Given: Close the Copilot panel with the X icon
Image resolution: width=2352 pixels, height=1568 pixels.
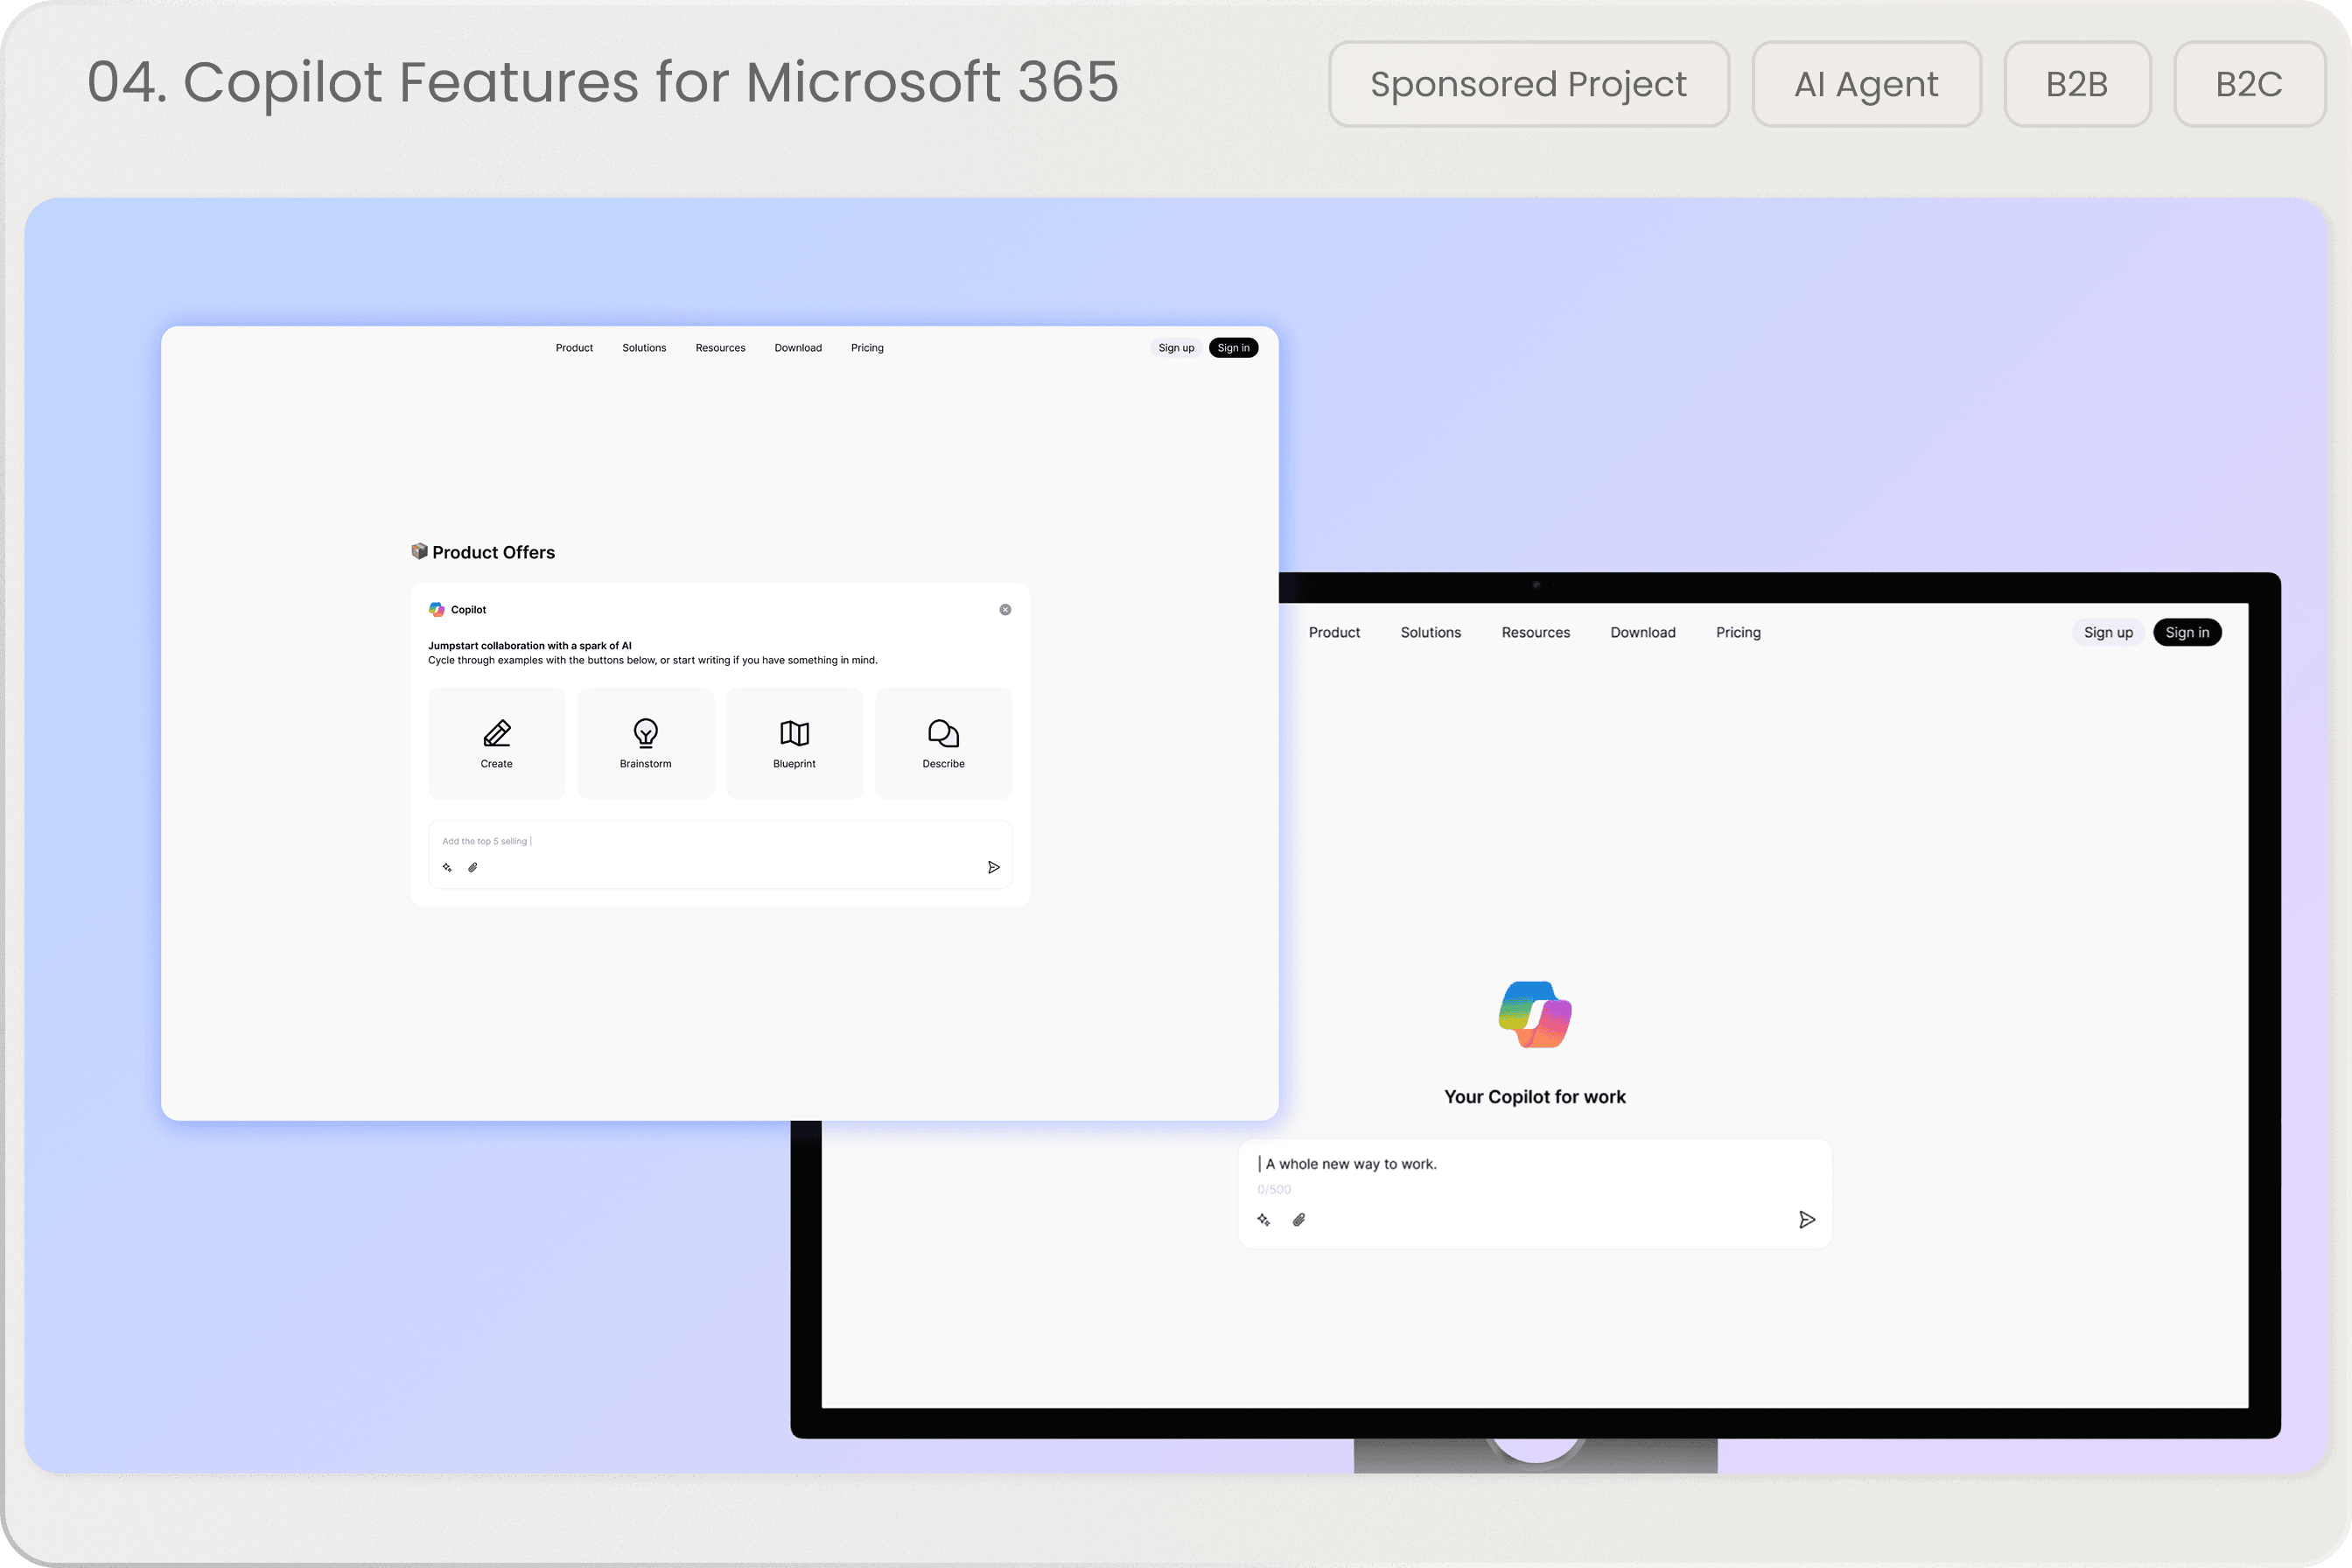Looking at the screenshot, I should 1005,610.
